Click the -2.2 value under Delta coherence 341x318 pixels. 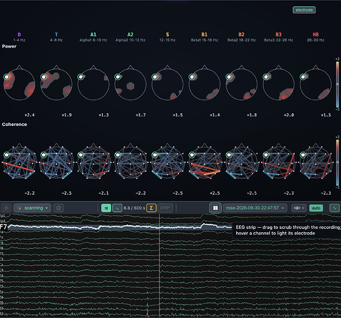tap(30, 193)
